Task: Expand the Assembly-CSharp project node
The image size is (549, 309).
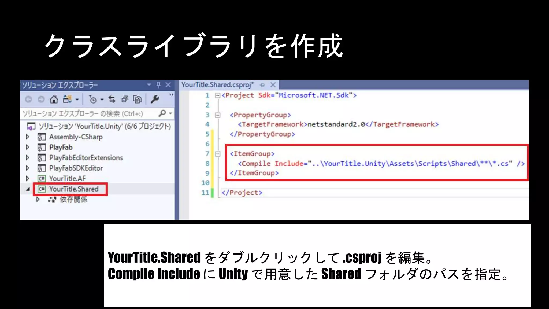Action: [x=27, y=137]
